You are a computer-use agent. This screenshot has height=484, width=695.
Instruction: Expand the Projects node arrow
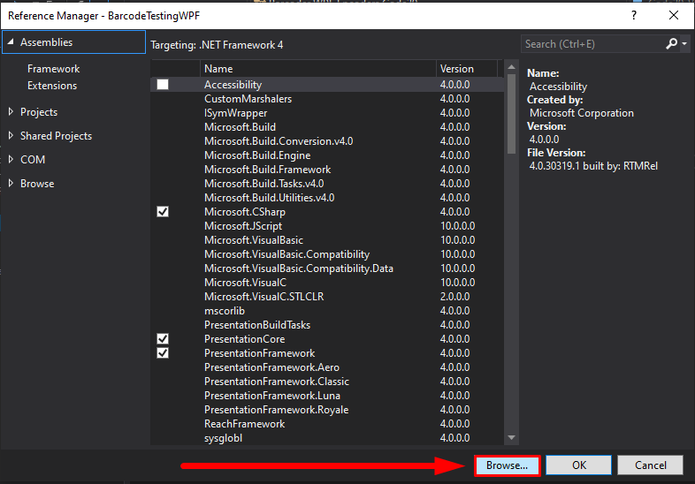point(11,111)
